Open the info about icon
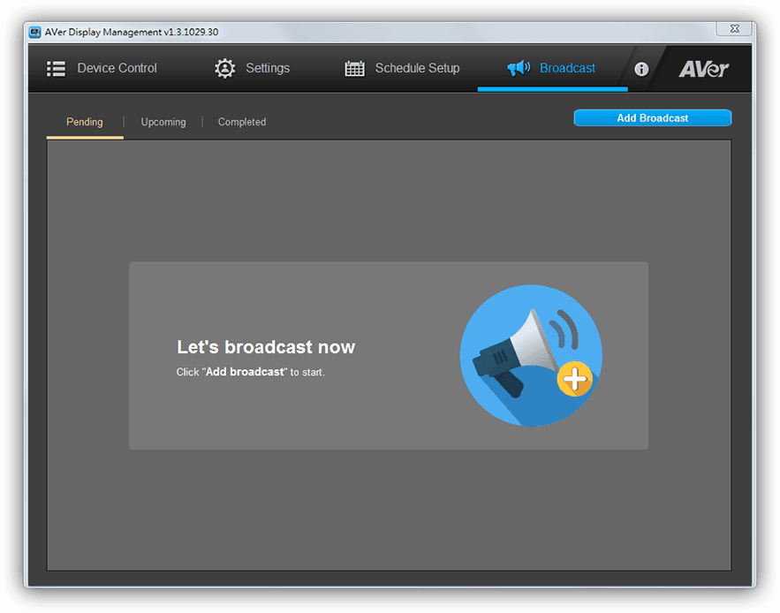The width and height of the screenshot is (780, 613). pyautogui.click(x=641, y=69)
